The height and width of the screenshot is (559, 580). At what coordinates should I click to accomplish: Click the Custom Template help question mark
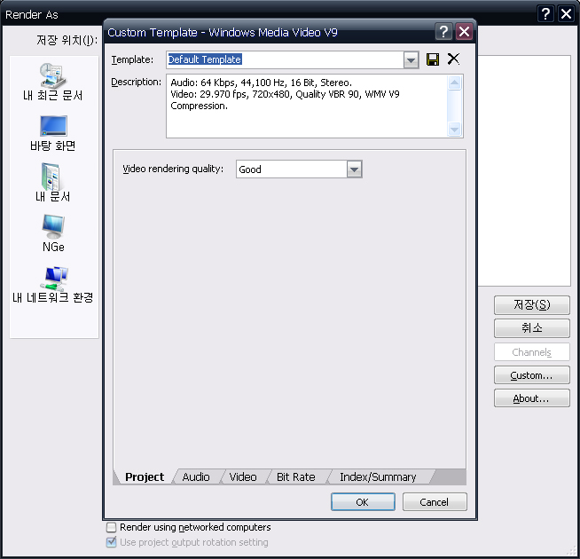click(443, 32)
